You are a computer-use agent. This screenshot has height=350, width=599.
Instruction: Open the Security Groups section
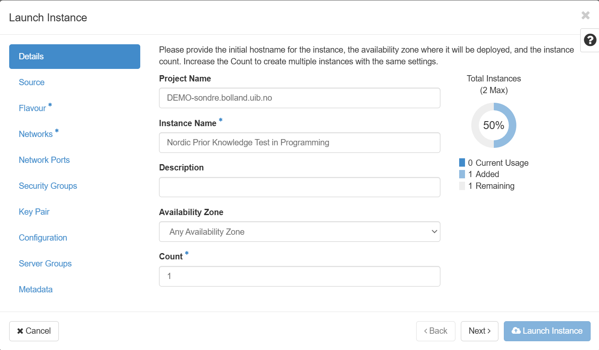48,186
